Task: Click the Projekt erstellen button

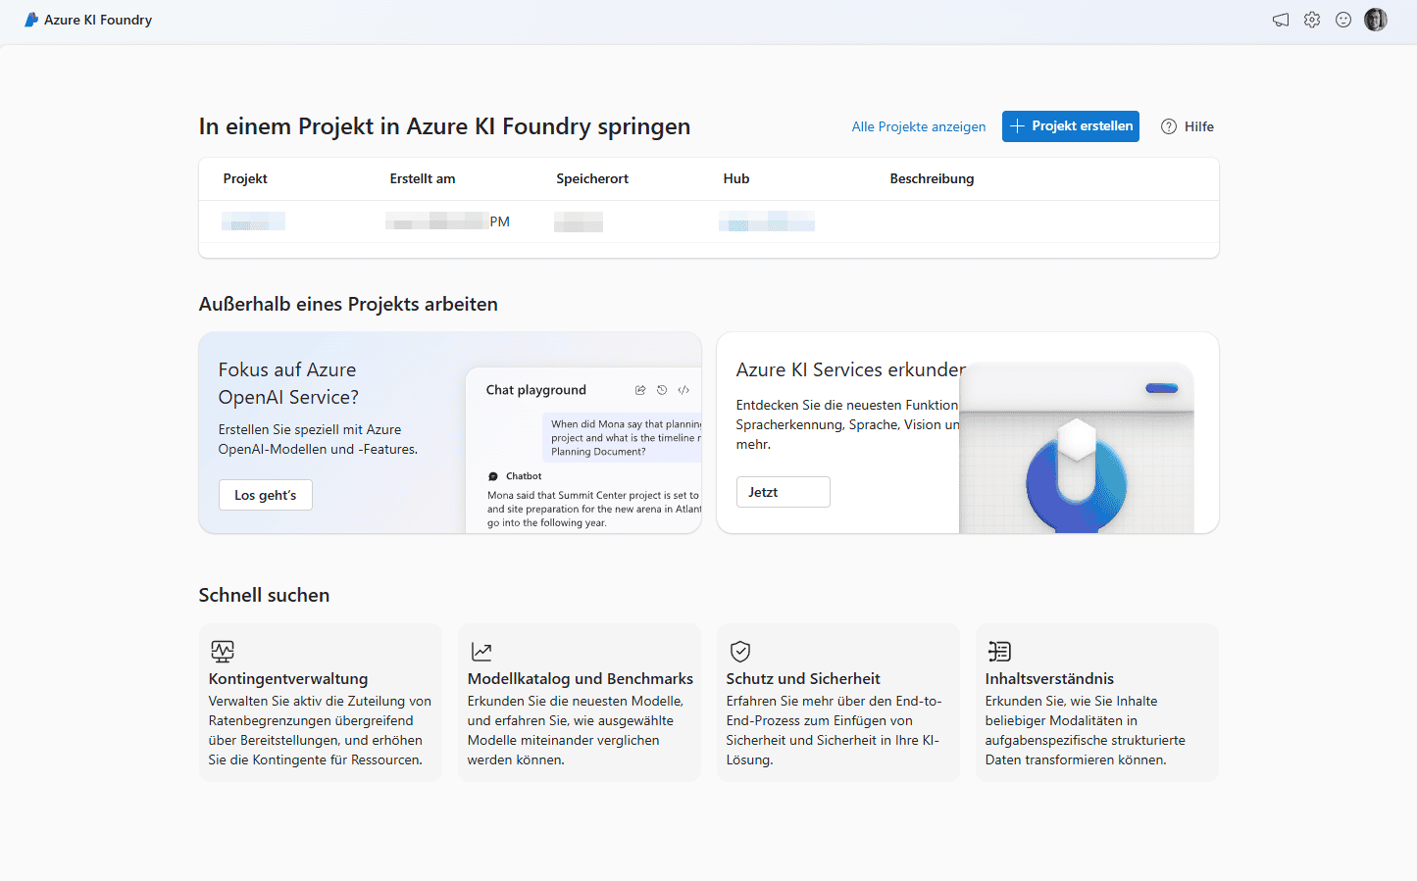Action: point(1070,126)
